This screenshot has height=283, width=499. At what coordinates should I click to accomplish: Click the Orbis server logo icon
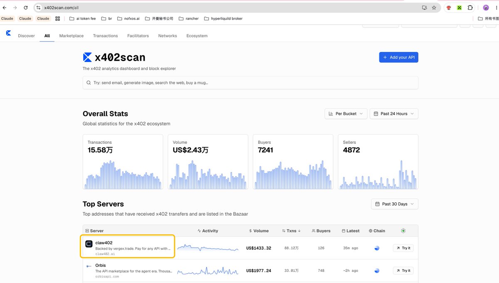point(89,266)
